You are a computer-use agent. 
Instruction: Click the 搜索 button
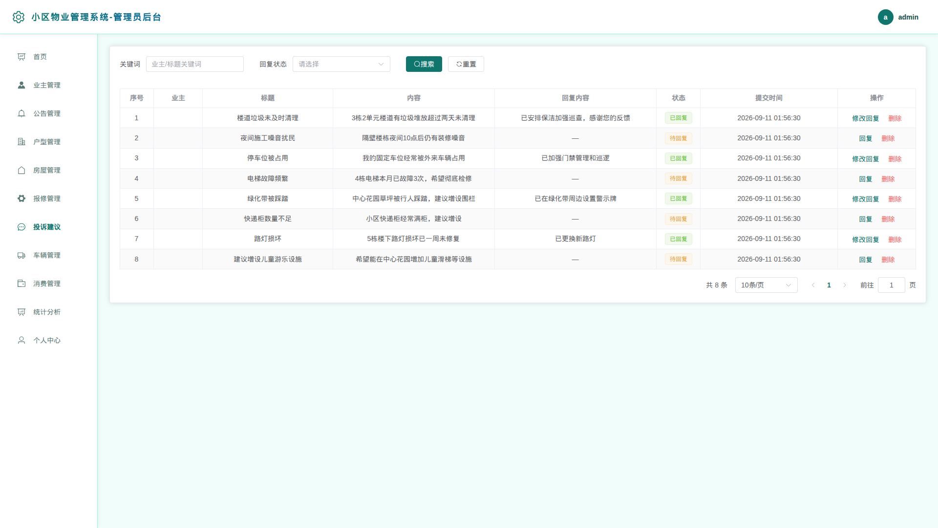point(424,64)
